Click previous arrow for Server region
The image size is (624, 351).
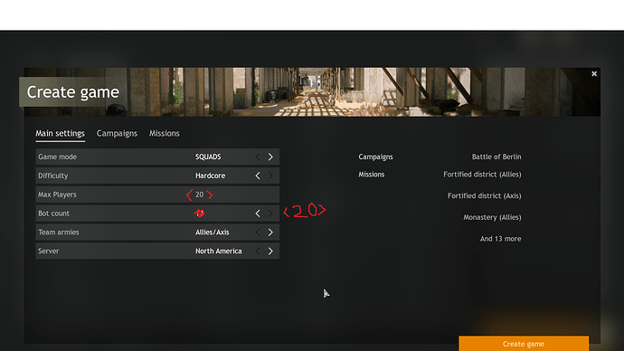258,251
